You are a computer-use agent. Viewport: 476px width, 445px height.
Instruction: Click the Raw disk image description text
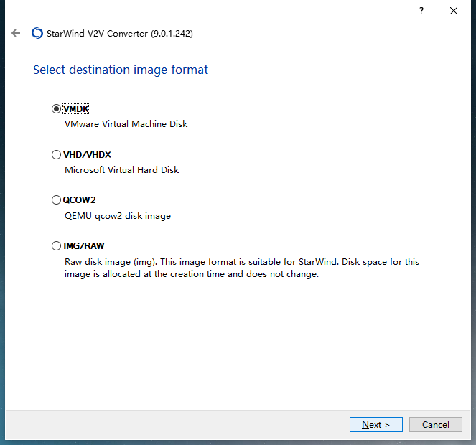[x=242, y=268]
